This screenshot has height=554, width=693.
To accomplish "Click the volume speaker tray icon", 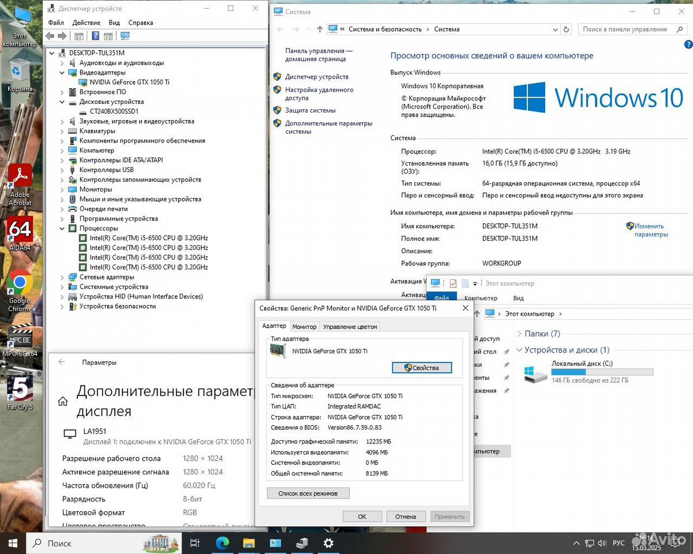I will click(x=603, y=543).
